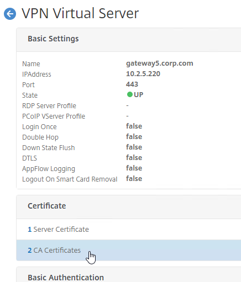Open the 2 CA Certificates row
241x282 pixels.
click(x=129, y=250)
